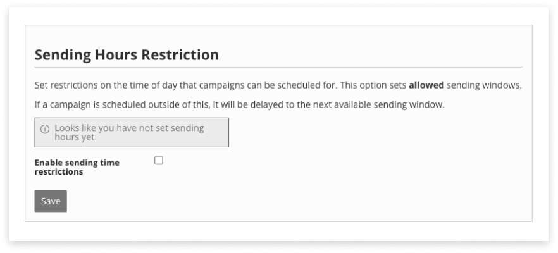Screen dimensions: 558x253
Task: Click the bold word "allowed"
Action: tap(426, 85)
